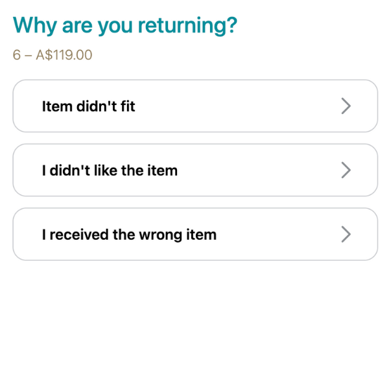Viewport: 389px width, 389px height.
Task: Expand the "I didn't like the item" card
Action: pos(194,171)
